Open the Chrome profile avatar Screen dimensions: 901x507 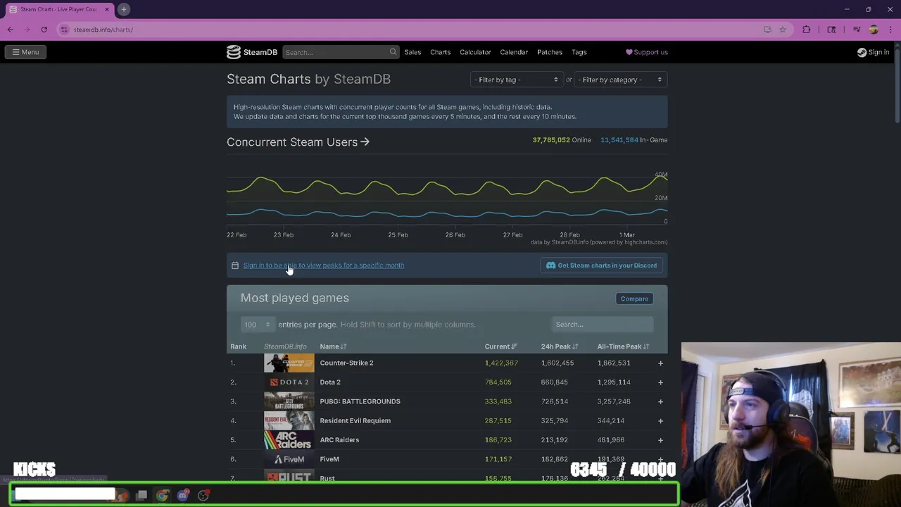click(x=874, y=30)
